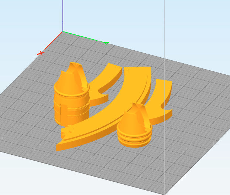Image resolution: width=230 pixels, height=195 pixels.
Task: Click empty build plate grid at front left
Action: click(x=30, y=122)
